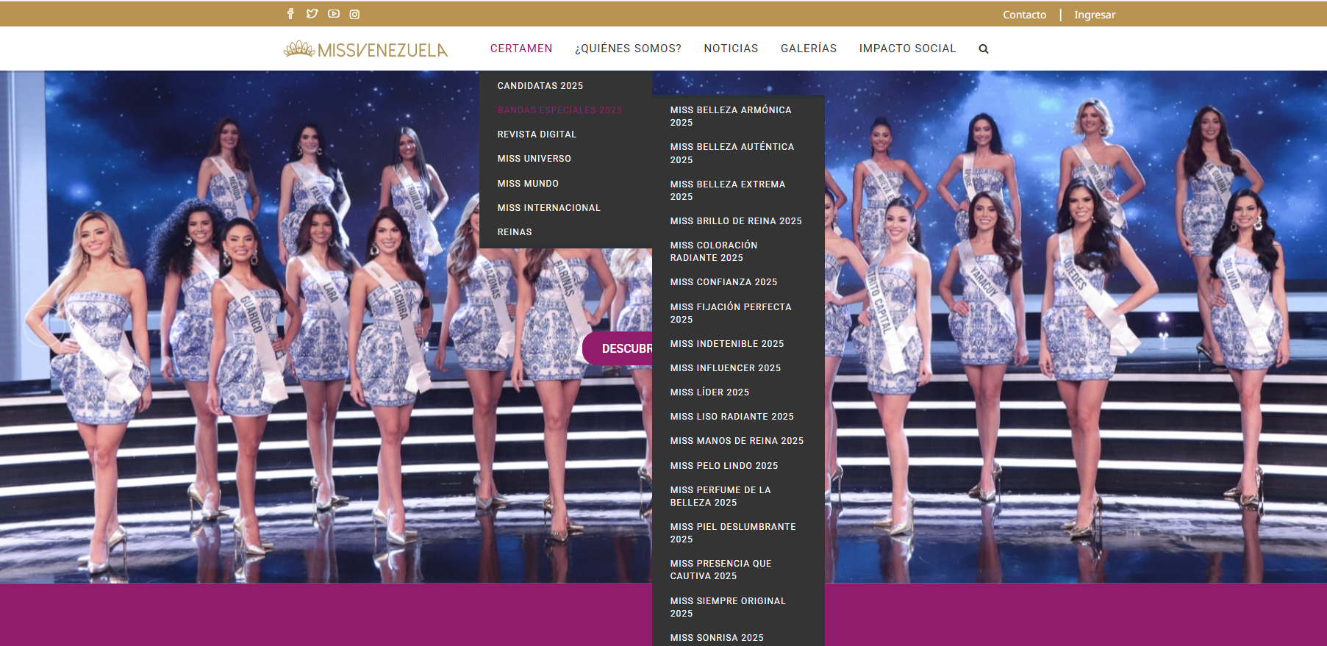
Task: Click the Miss Venezuela crown logo
Action: (x=365, y=49)
